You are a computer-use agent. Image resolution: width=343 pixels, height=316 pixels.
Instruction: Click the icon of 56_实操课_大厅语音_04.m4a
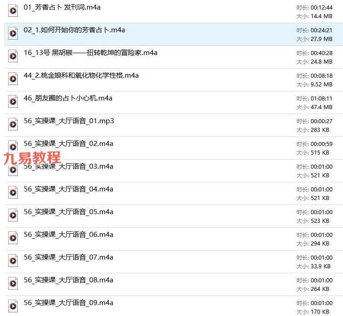click(x=13, y=193)
